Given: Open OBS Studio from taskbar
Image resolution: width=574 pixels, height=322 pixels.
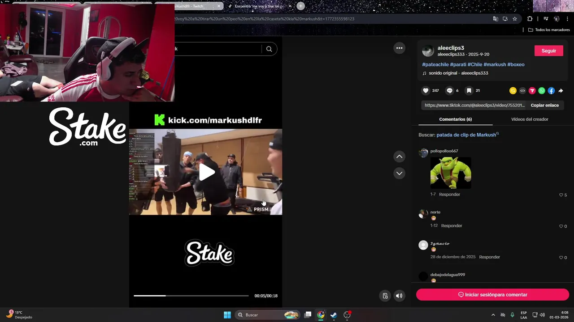Looking at the screenshot, I should [x=347, y=315].
